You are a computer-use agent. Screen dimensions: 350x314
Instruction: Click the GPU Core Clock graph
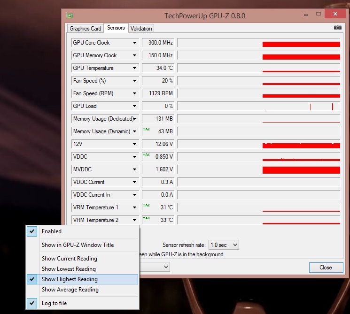click(x=259, y=43)
